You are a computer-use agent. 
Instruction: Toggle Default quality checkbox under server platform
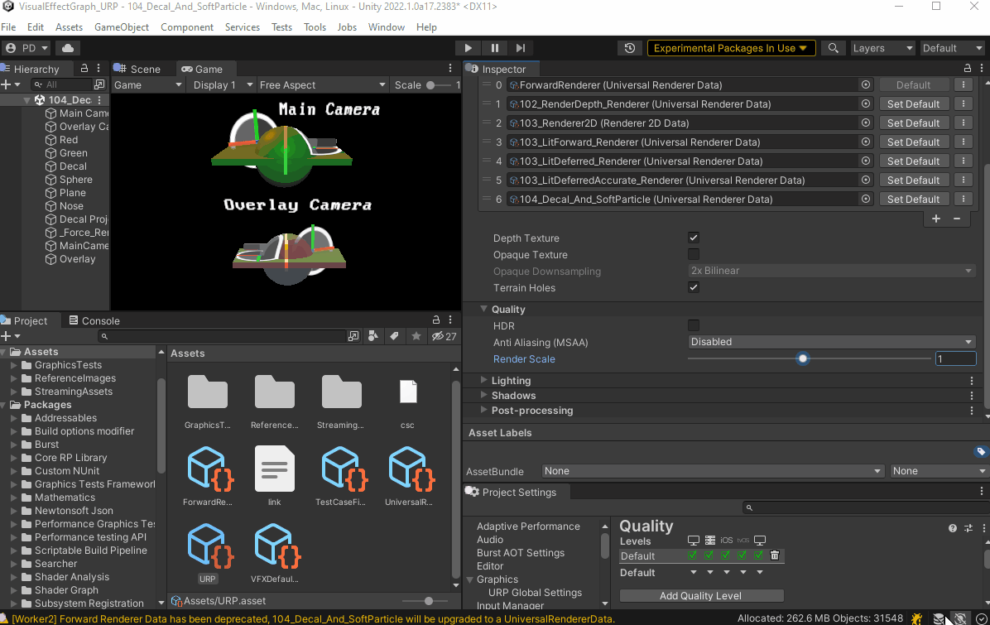click(709, 555)
